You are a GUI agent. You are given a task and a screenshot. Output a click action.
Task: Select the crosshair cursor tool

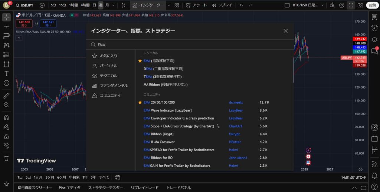click(7, 17)
